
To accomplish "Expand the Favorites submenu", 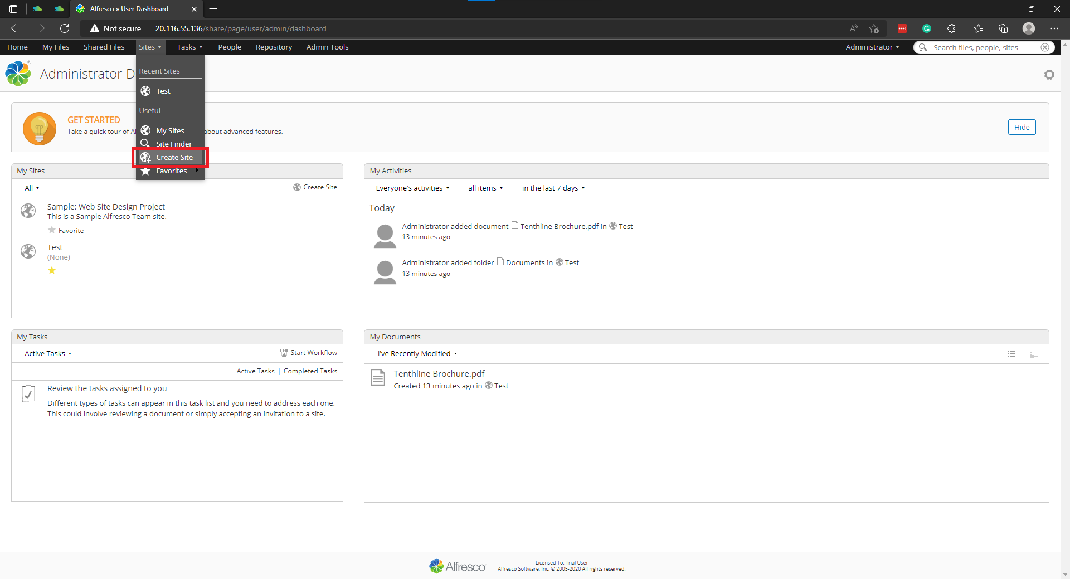I will click(171, 171).
